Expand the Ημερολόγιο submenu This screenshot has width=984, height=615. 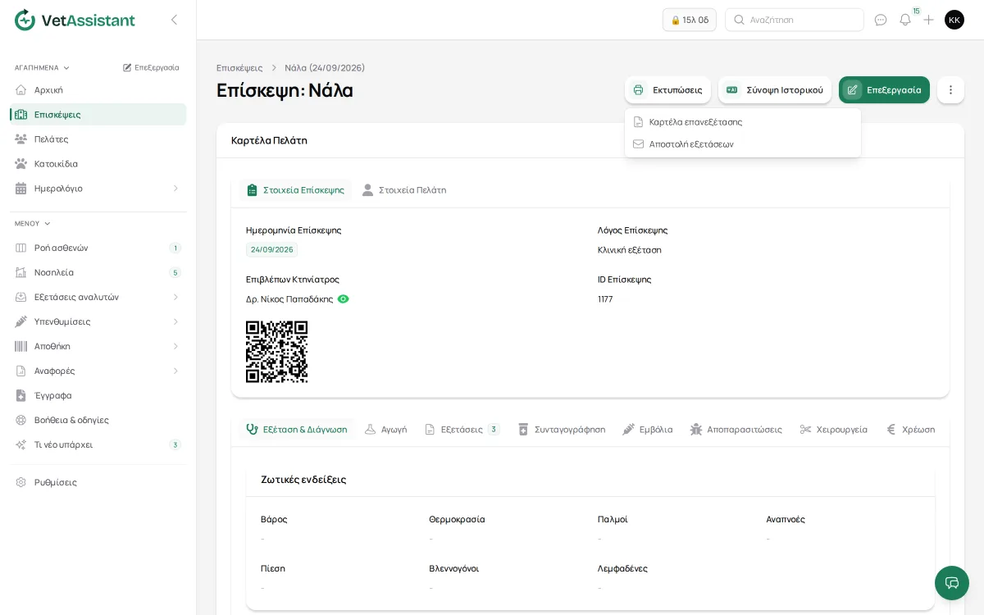[x=175, y=189]
